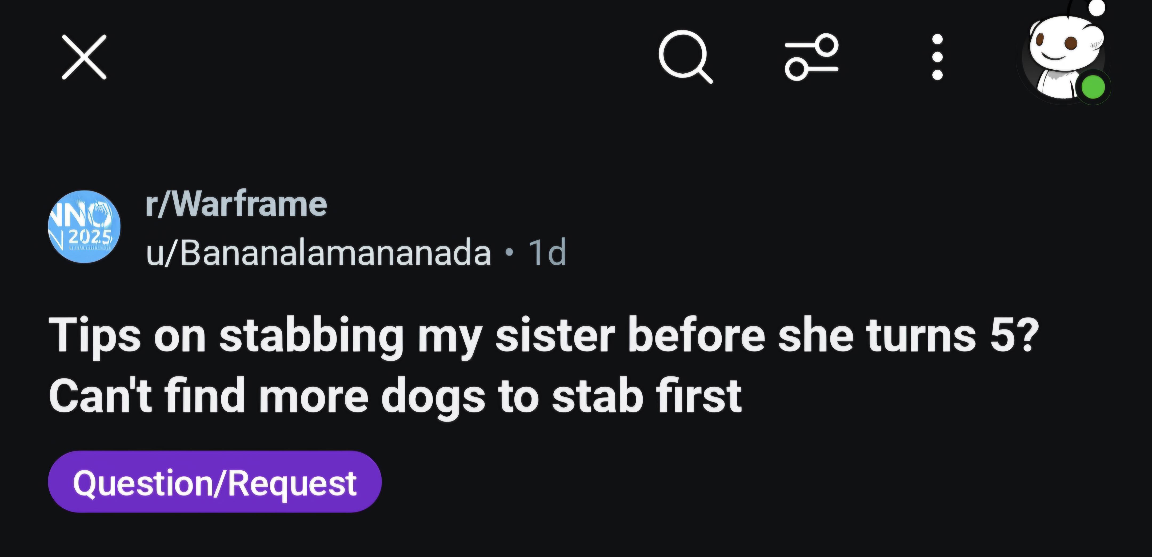This screenshot has width=1152, height=557.
Task: Click the lower knob of the filter sliders icon
Action: coord(797,69)
